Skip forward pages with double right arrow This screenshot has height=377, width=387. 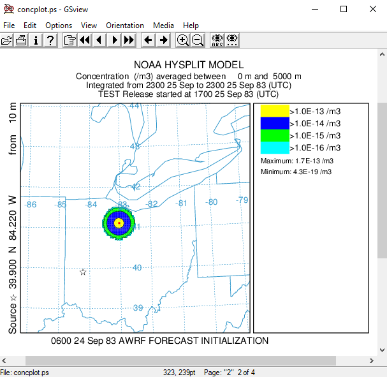(x=129, y=40)
